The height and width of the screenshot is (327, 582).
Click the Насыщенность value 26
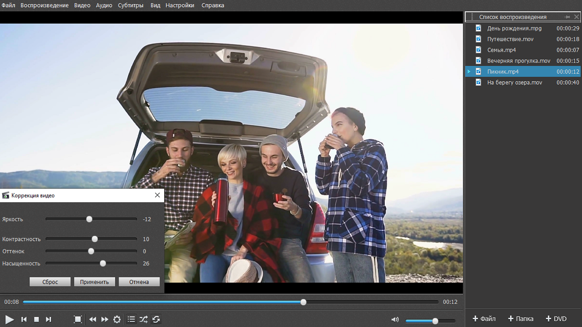click(x=146, y=263)
